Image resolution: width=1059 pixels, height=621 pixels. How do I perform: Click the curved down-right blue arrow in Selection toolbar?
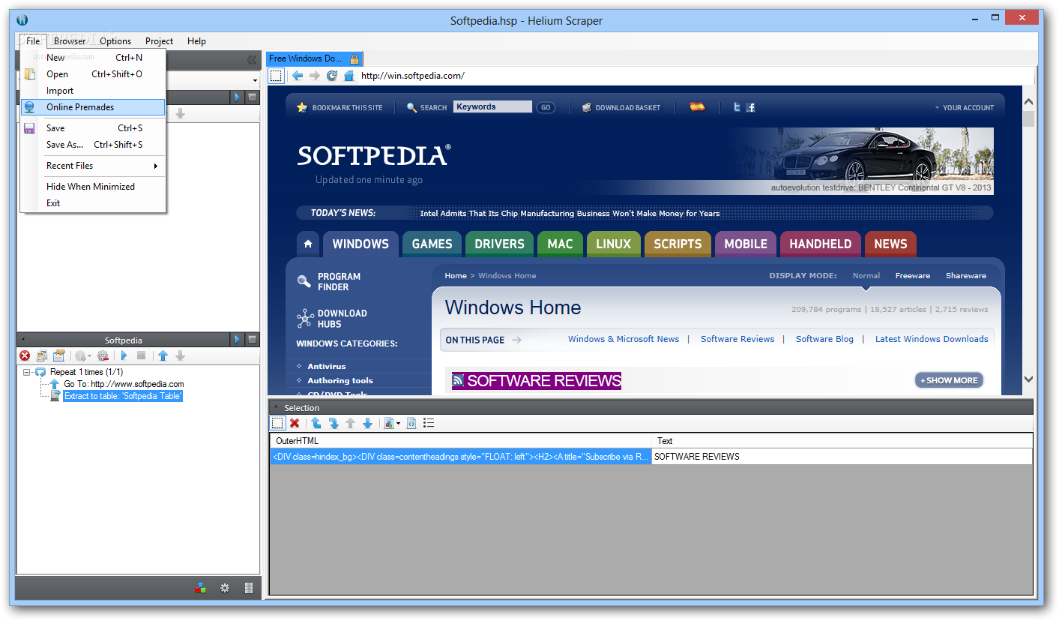tap(334, 423)
